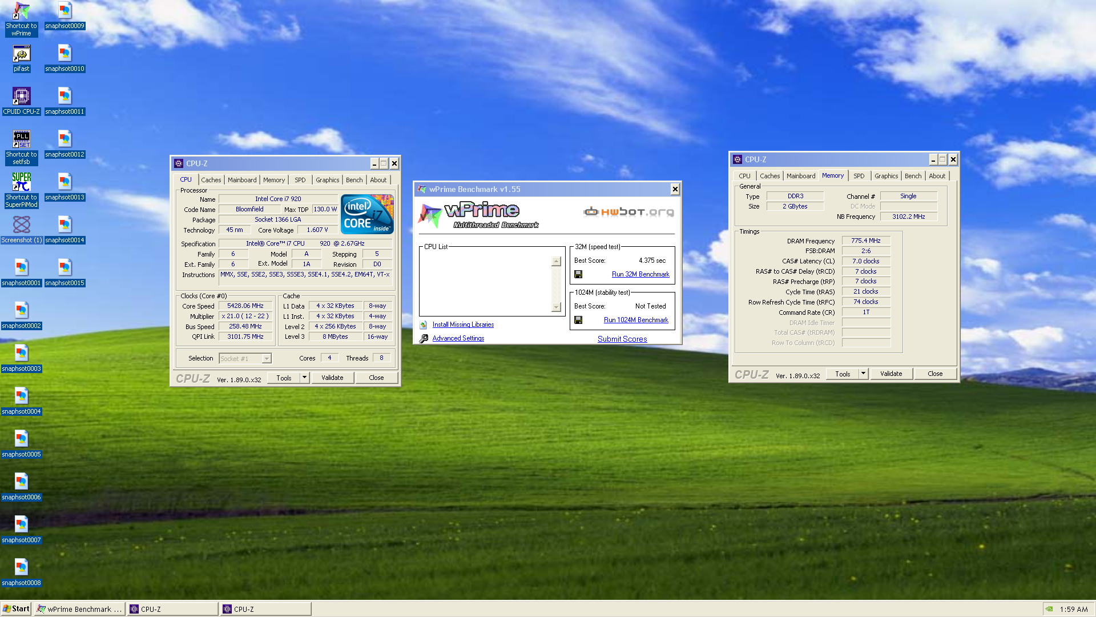
Task: Select the snaphsot0002 file icon
Action: [x=21, y=315]
